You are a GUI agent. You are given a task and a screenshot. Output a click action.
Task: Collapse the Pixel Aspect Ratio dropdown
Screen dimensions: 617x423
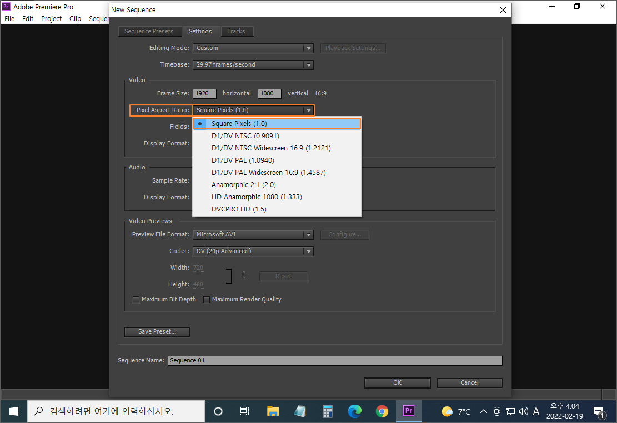(253, 110)
